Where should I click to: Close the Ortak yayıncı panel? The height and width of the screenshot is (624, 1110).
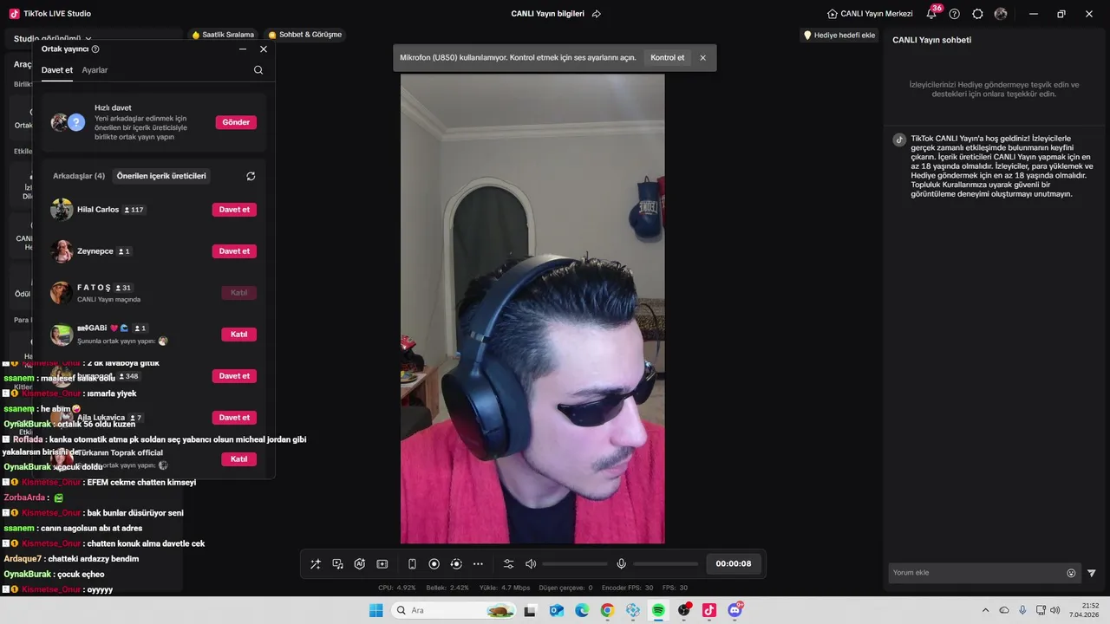264,49
